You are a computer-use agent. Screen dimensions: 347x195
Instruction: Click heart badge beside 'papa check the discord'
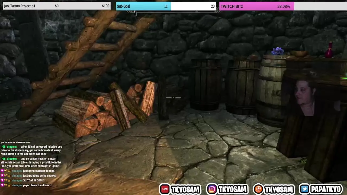pyautogui.click(x=2, y=185)
